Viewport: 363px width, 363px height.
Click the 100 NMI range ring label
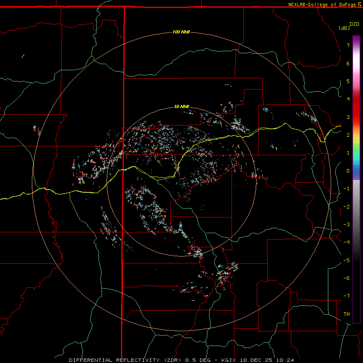coord(181,32)
